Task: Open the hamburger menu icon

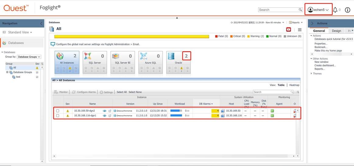Action: pos(299,29)
